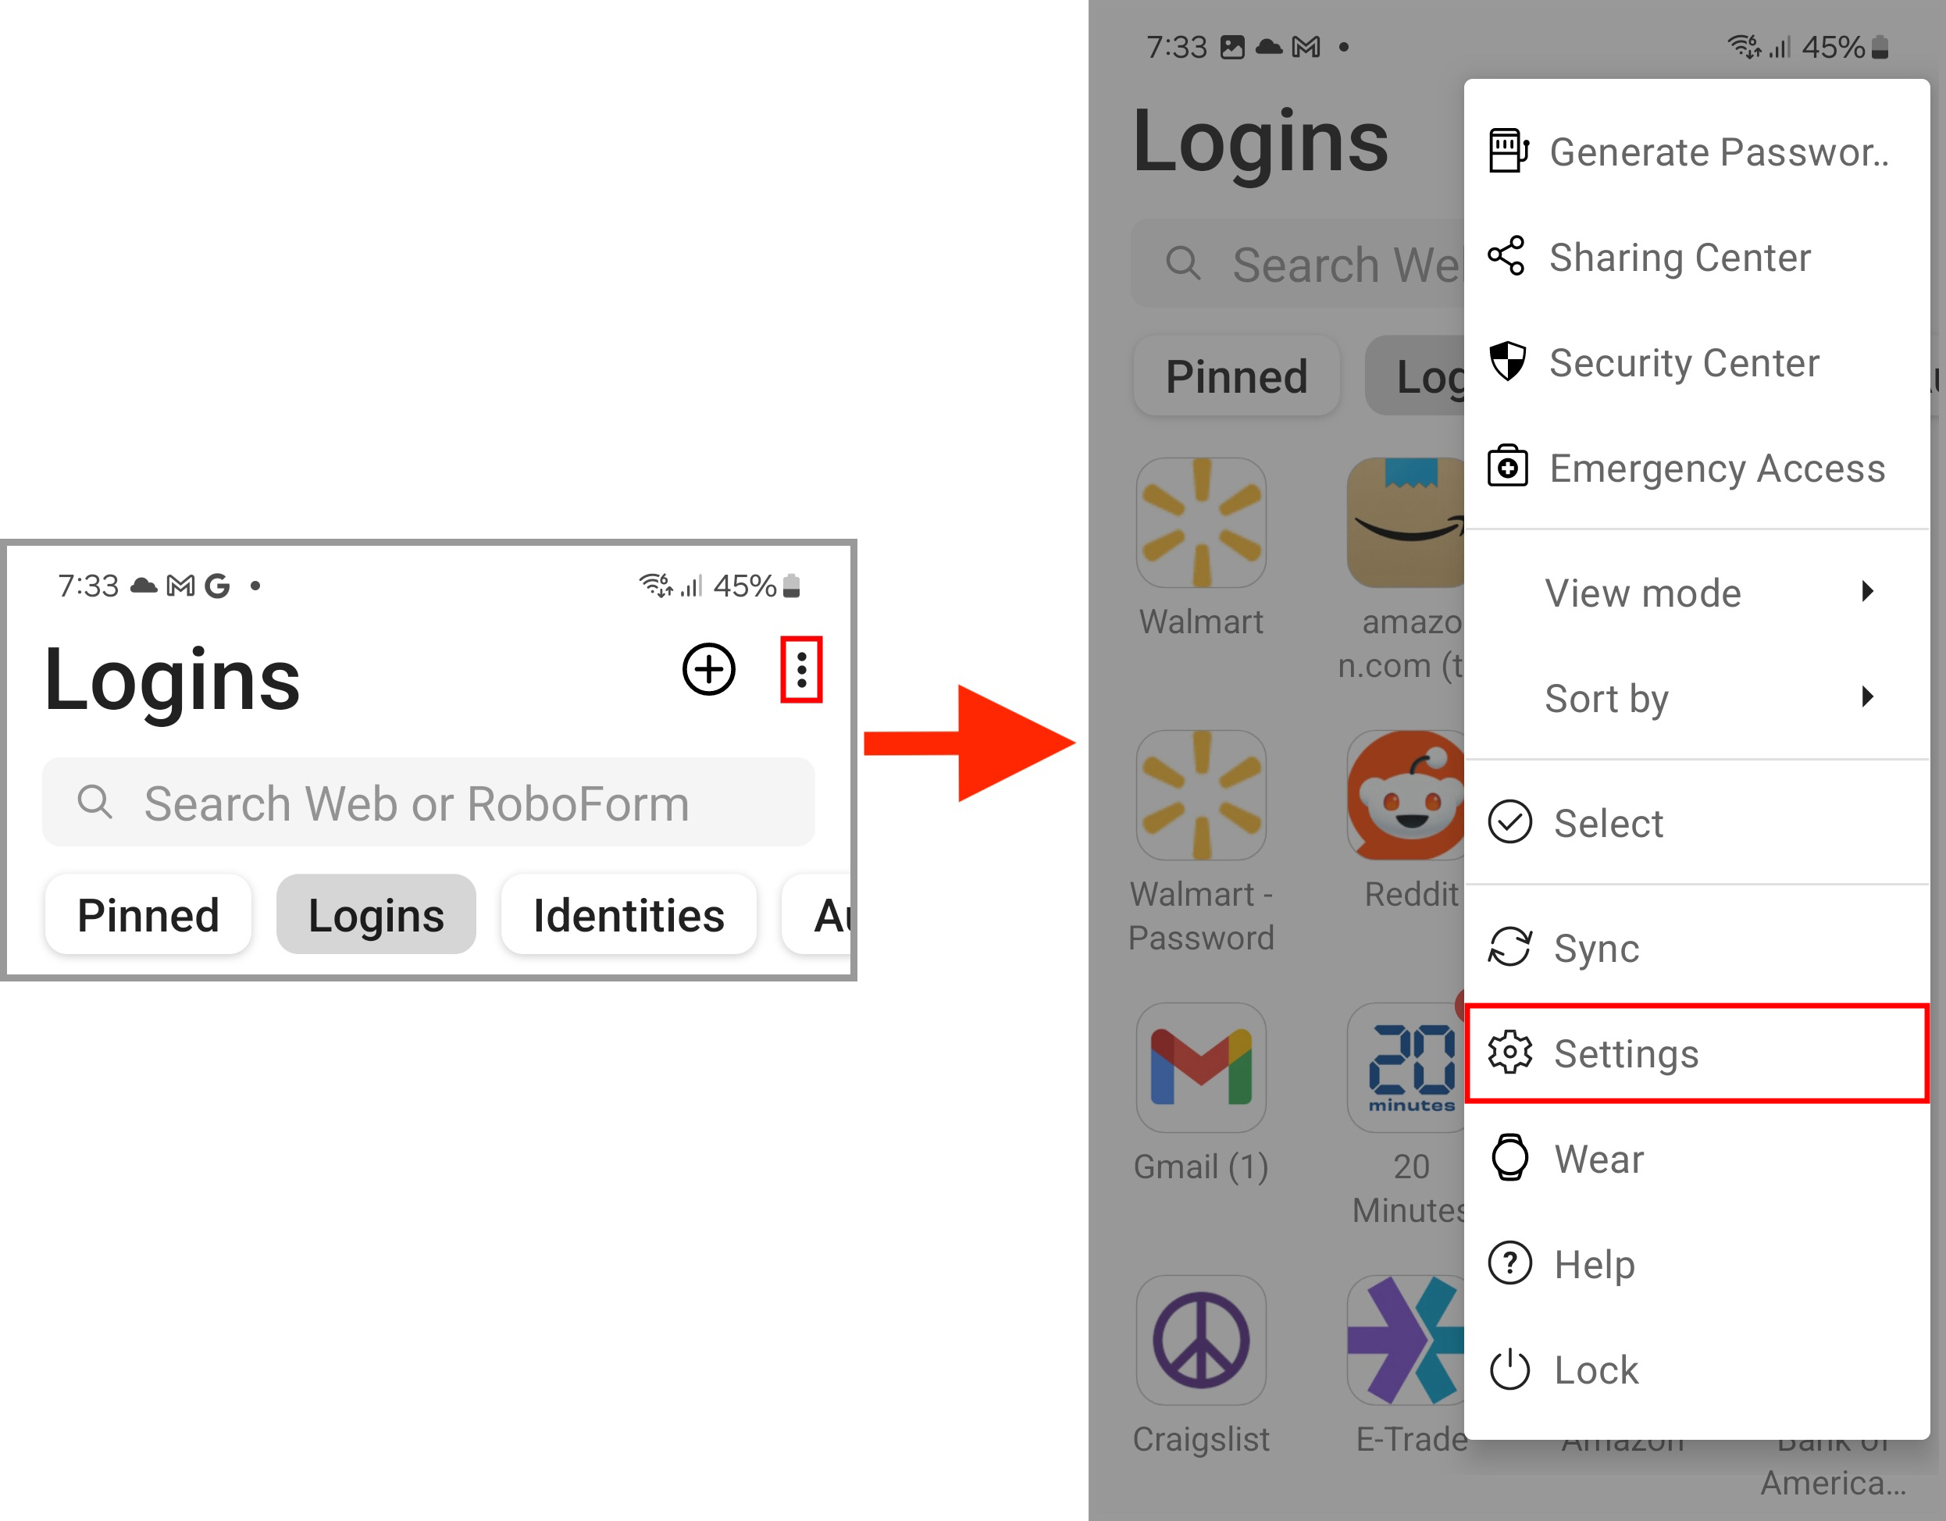Open the Craigslist login thumbnail
Screen dimensions: 1946x1521
coord(1200,1340)
